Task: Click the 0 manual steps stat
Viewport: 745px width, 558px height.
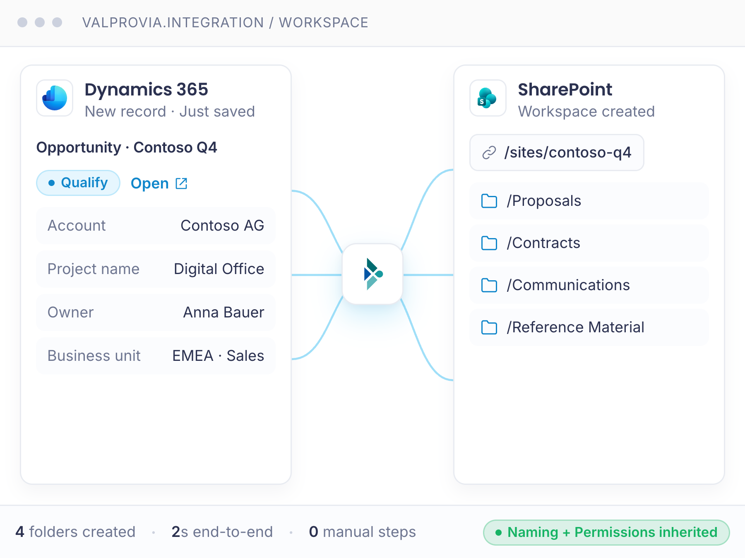Action: [x=363, y=532]
